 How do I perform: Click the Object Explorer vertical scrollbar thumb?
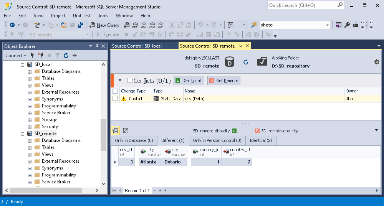[x=103, y=135]
